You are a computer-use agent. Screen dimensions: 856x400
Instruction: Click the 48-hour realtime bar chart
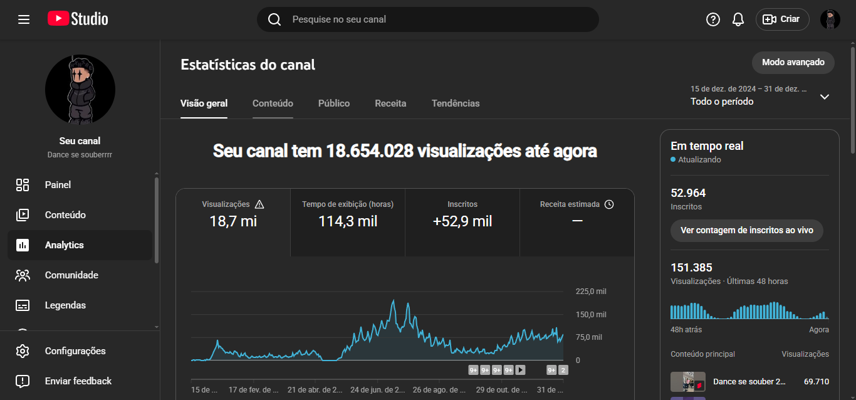pyautogui.click(x=749, y=310)
